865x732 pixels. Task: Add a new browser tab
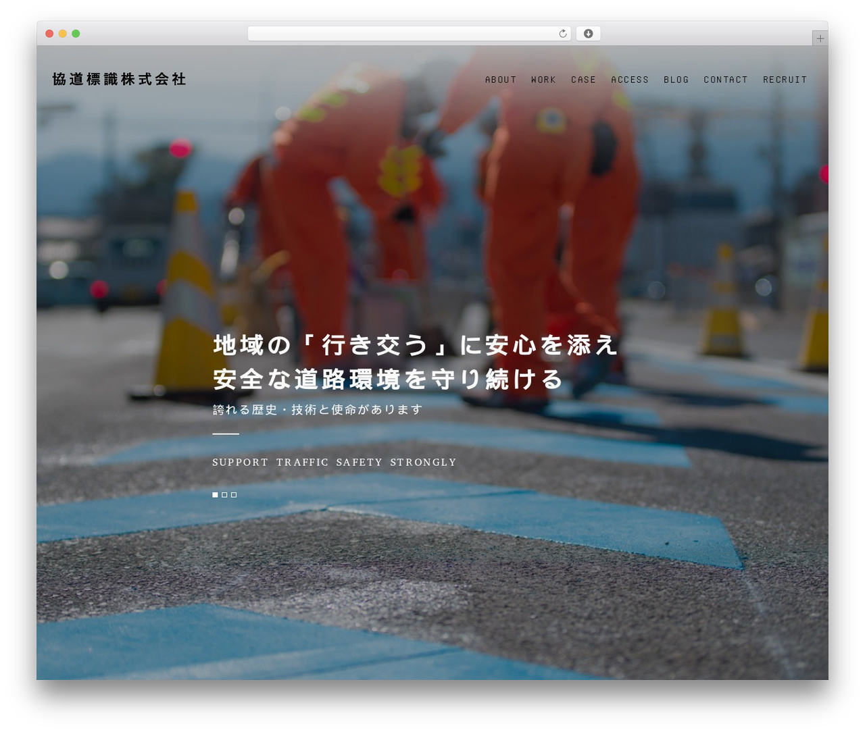[x=820, y=38]
